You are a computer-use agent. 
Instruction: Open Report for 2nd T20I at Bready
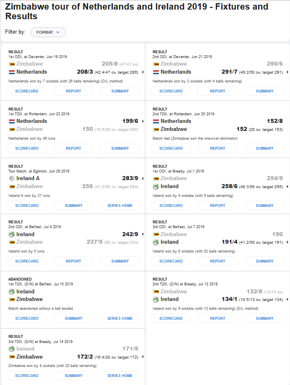[x=217, y=319]
